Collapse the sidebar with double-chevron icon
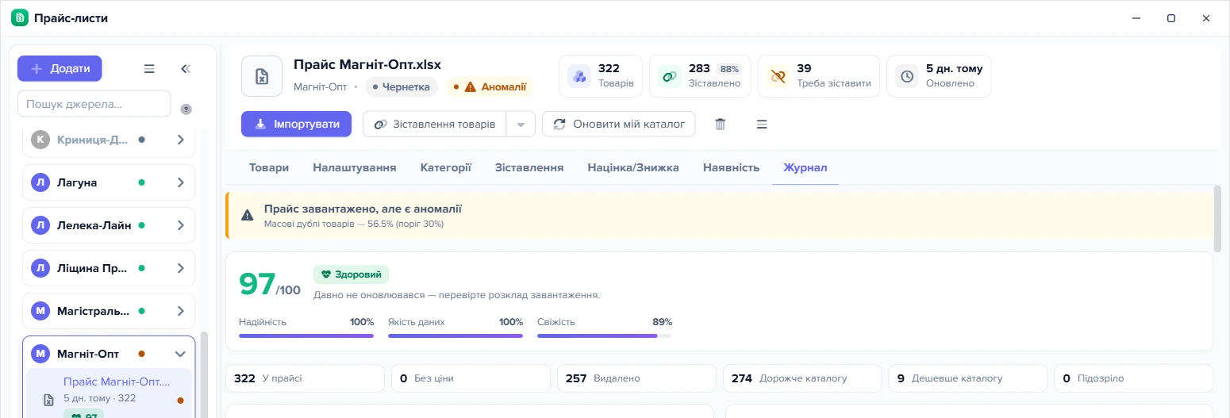 click(x=186, y=69)
